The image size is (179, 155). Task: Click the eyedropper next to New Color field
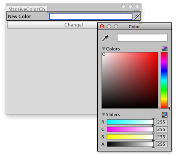[x=136, y=16]
